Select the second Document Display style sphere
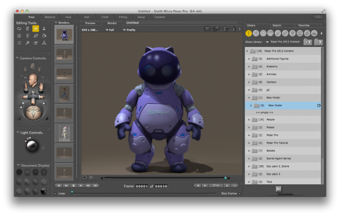Viewport: 340px width, 216px height. point(27,172)
